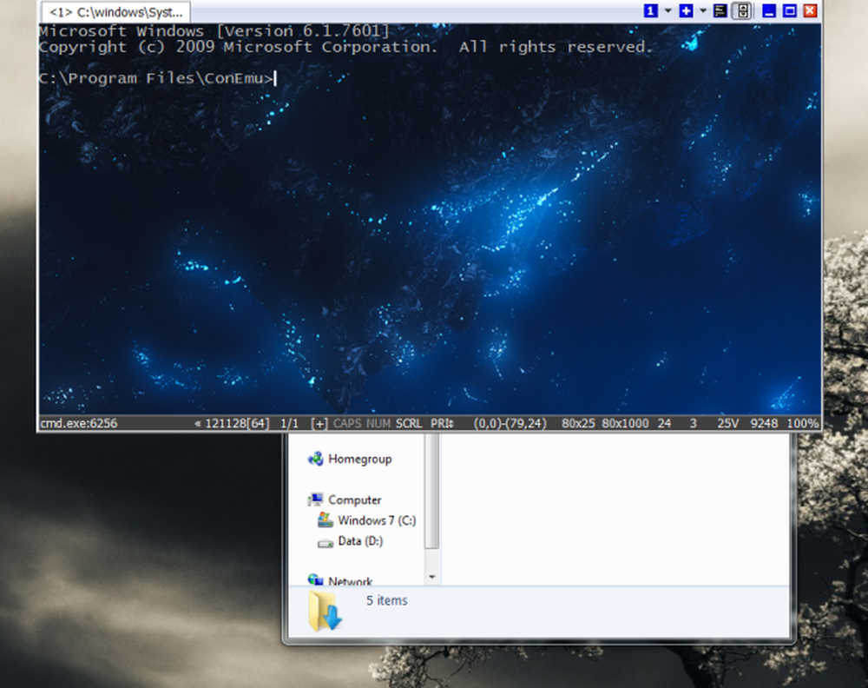Toggle SCRL lock indicator in status bar
This screenshot has width=868, height=688.
coord(409,424)
